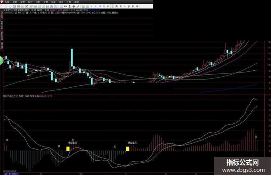Click the green circle at left edge

pos(1,60)
